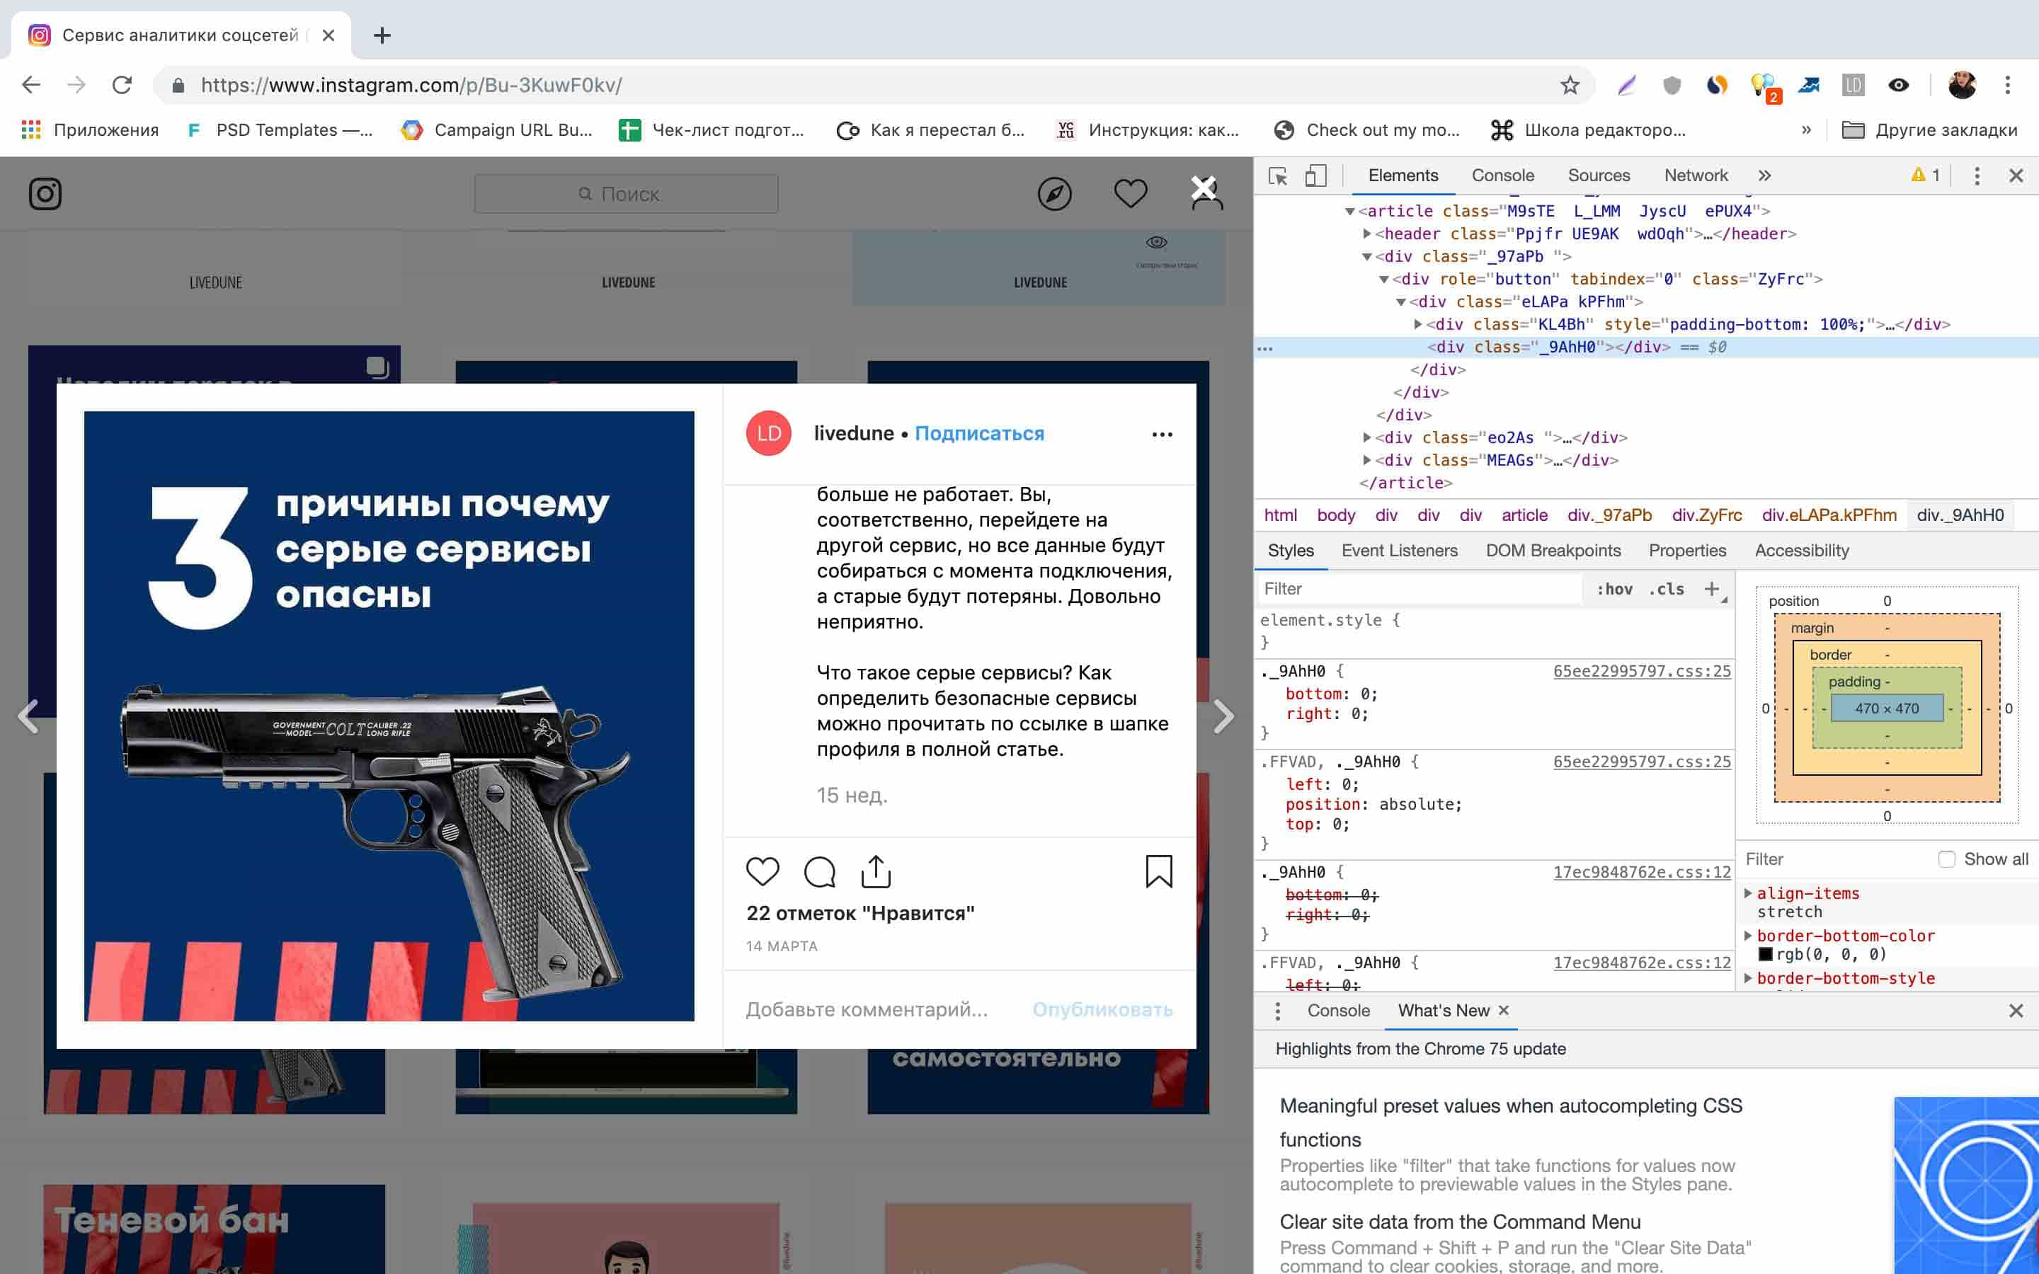This screenshot has height=1274, width=2039.
Task: Click the Inspect element picker icon
Action: coord(1277,175)
